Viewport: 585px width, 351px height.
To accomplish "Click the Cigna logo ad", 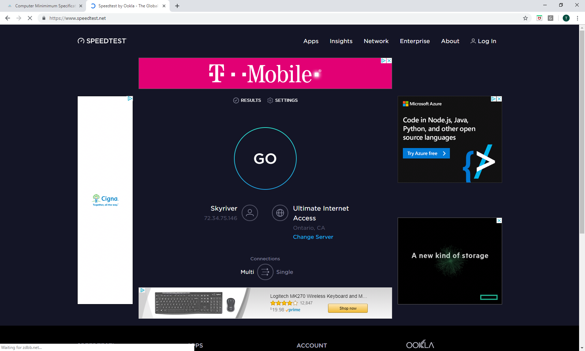I will tap(106, 200).
